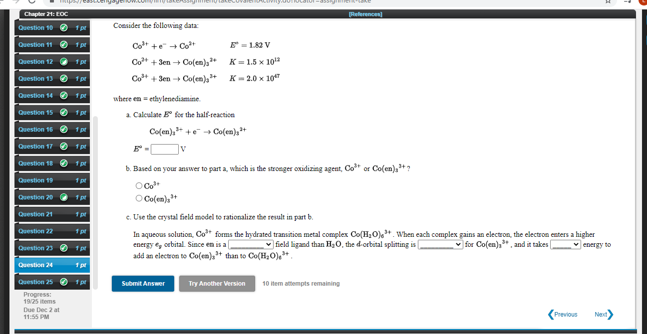Open the d-orbital splitting dropdown
This screenshot has width=647, height=334.
click(x=440, y=244)
